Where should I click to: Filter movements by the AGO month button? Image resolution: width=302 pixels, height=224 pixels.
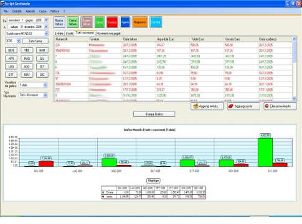click(x=27, y=67)
